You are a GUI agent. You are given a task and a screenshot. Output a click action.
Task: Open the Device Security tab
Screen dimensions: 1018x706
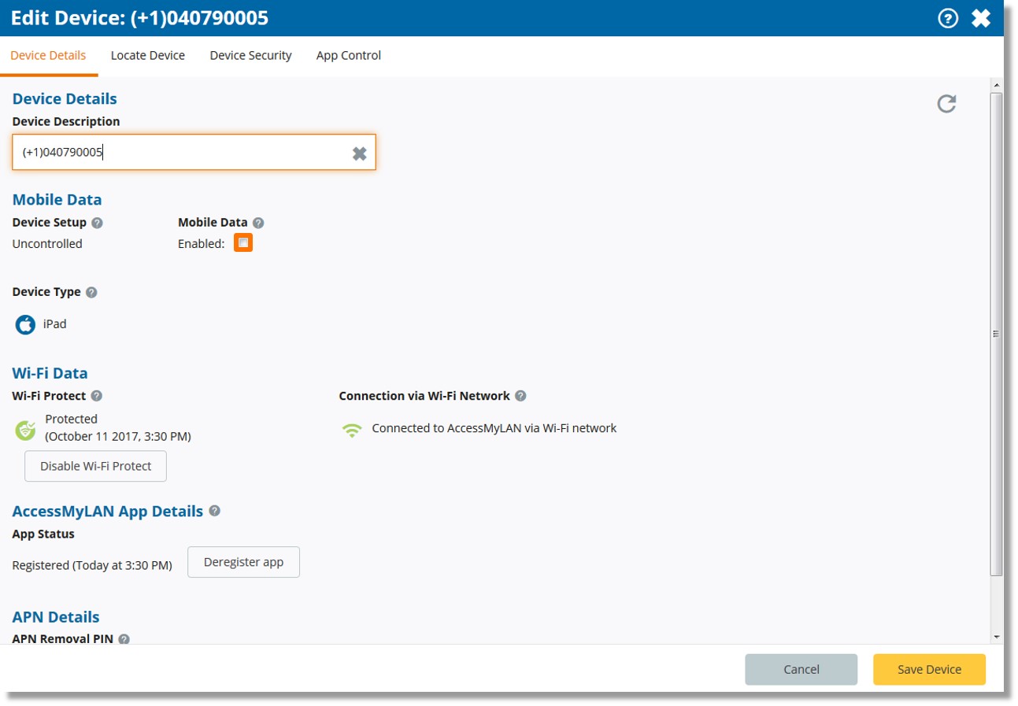250,55
